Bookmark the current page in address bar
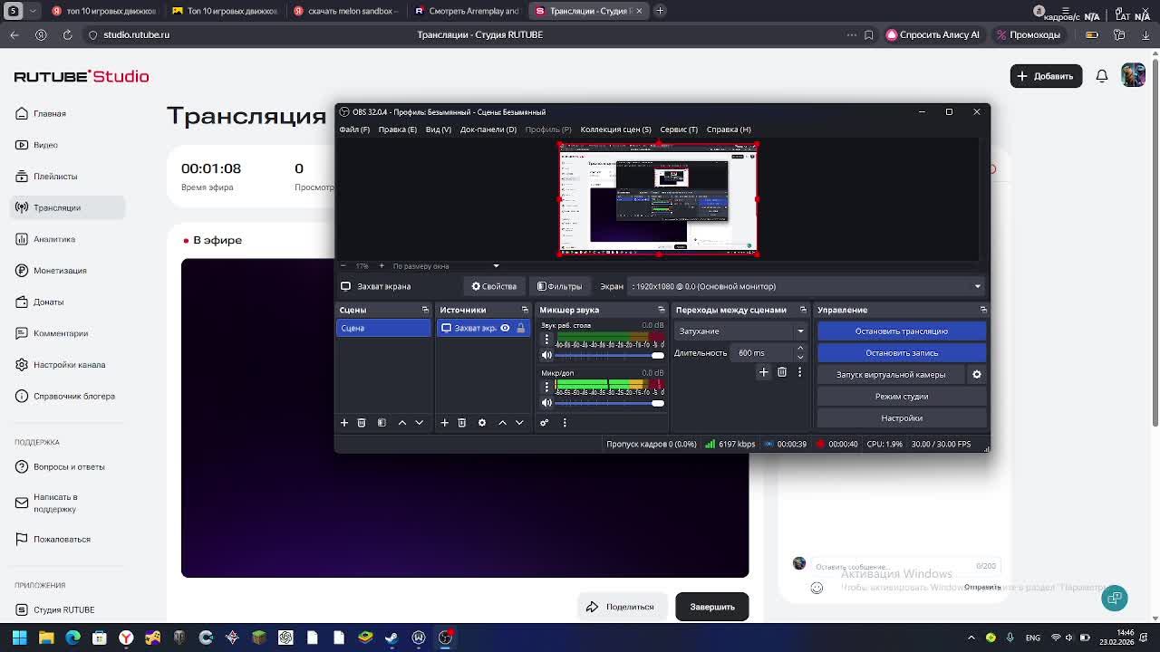Screen dimensions: 1160x652 point(868,34)
